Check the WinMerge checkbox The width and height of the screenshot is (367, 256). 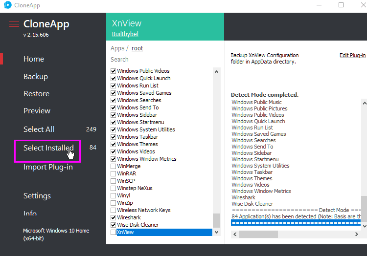click(114, 166)
